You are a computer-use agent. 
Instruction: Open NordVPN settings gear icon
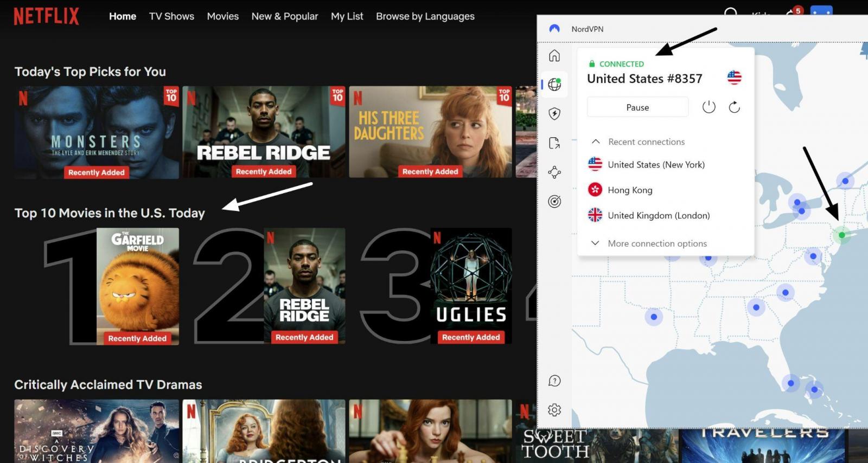click(x=554, y=410)
